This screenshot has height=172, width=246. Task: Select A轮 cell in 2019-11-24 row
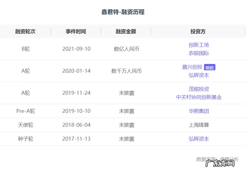coord(26,93)
